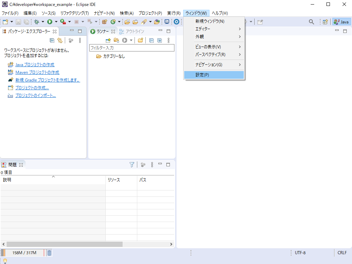Open the dropdown arrow next to New icon
This screenshot has height=264, width=352.
[x=12, y=22]
